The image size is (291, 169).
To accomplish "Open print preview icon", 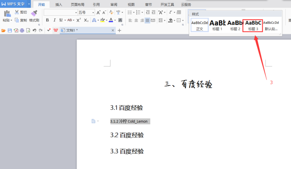I will coord(28,31).
